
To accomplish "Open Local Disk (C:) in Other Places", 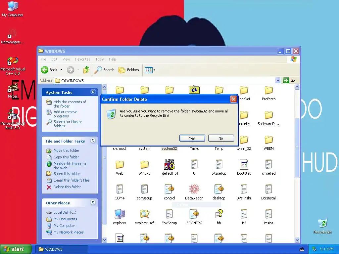I will point(65,212).
